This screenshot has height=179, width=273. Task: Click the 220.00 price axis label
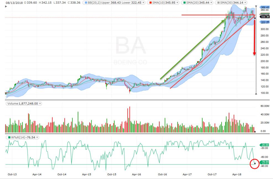264,55
